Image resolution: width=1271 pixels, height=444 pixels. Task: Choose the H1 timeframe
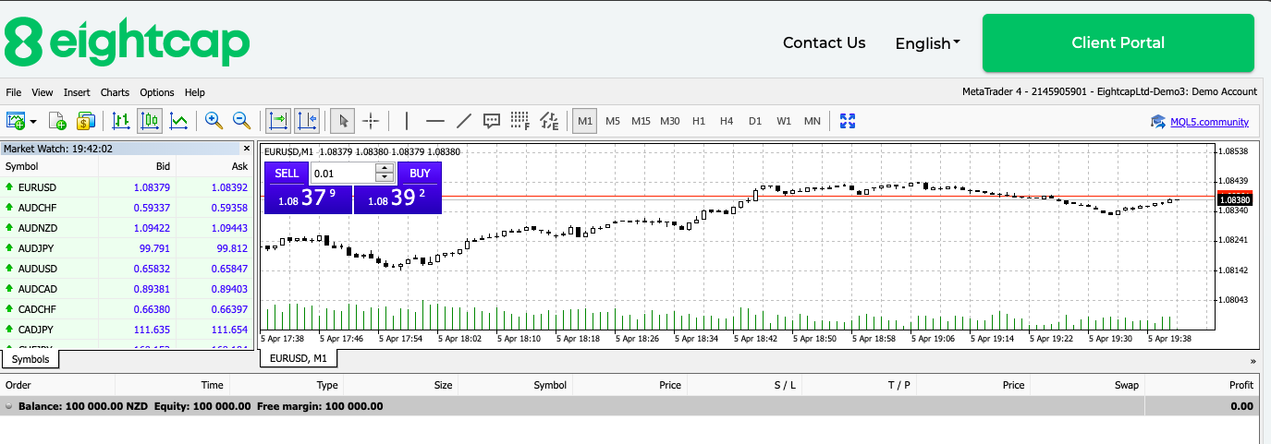pyautogui.click(x=699, y=121)
